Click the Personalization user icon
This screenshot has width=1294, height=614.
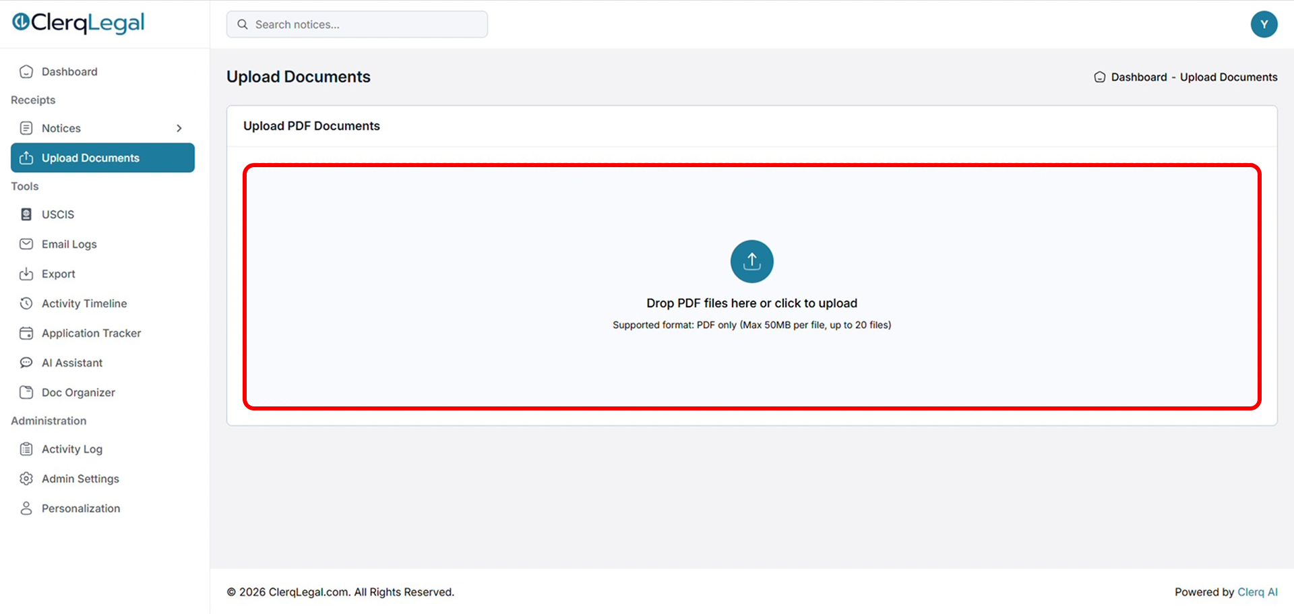[26, 508]
